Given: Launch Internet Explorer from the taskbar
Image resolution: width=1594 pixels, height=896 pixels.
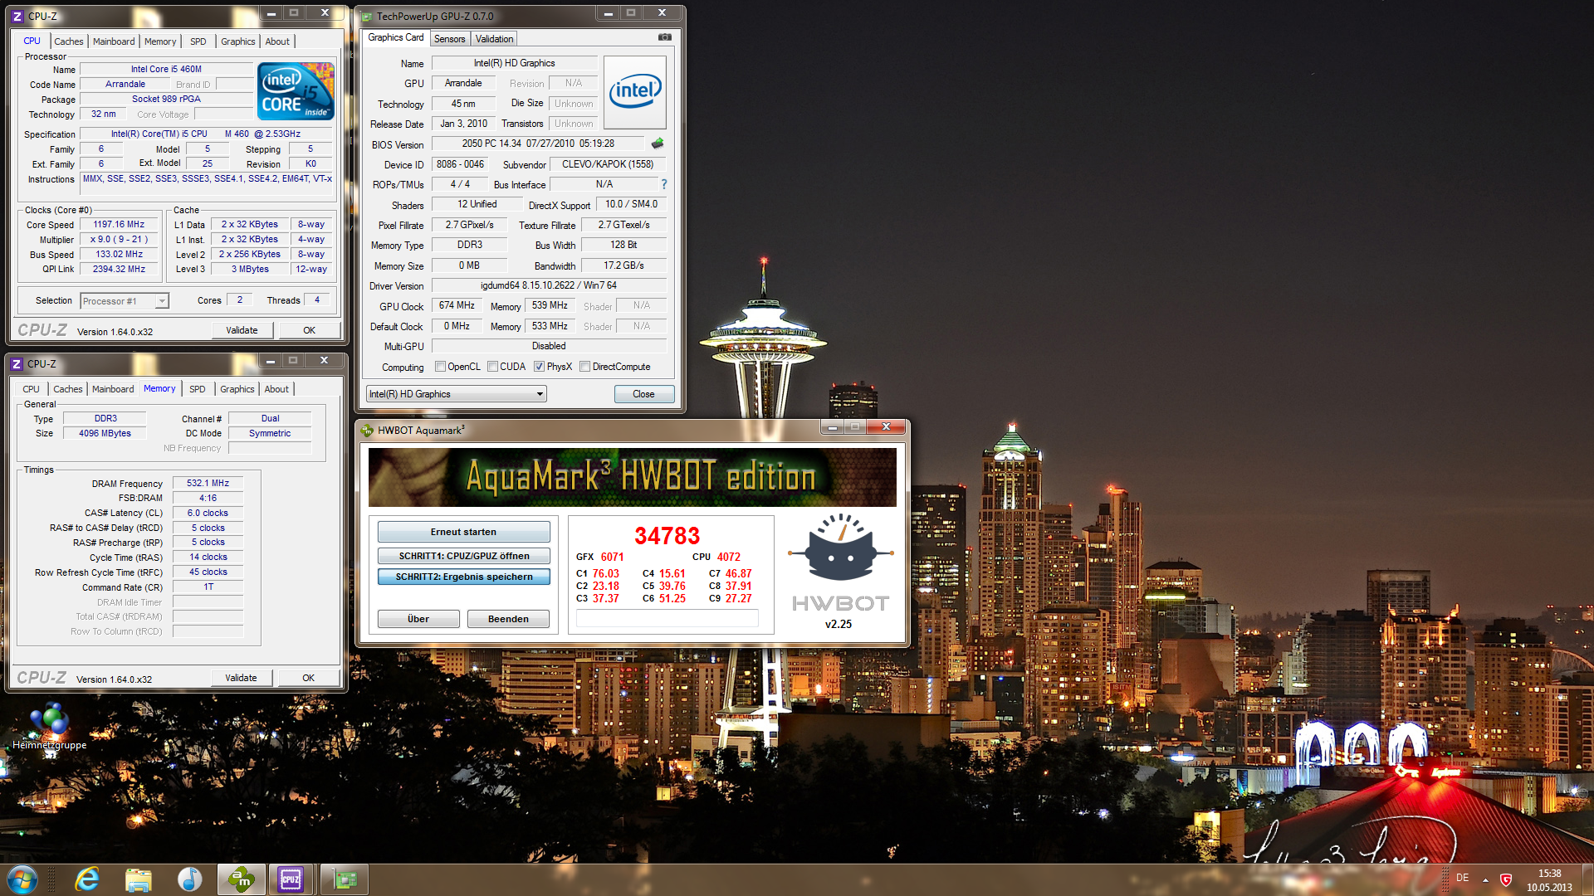Looking at the screenshot, I should [x=87, y=879].
